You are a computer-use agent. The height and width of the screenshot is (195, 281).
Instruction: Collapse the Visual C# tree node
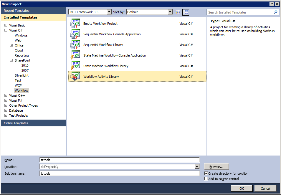(6, 30)
